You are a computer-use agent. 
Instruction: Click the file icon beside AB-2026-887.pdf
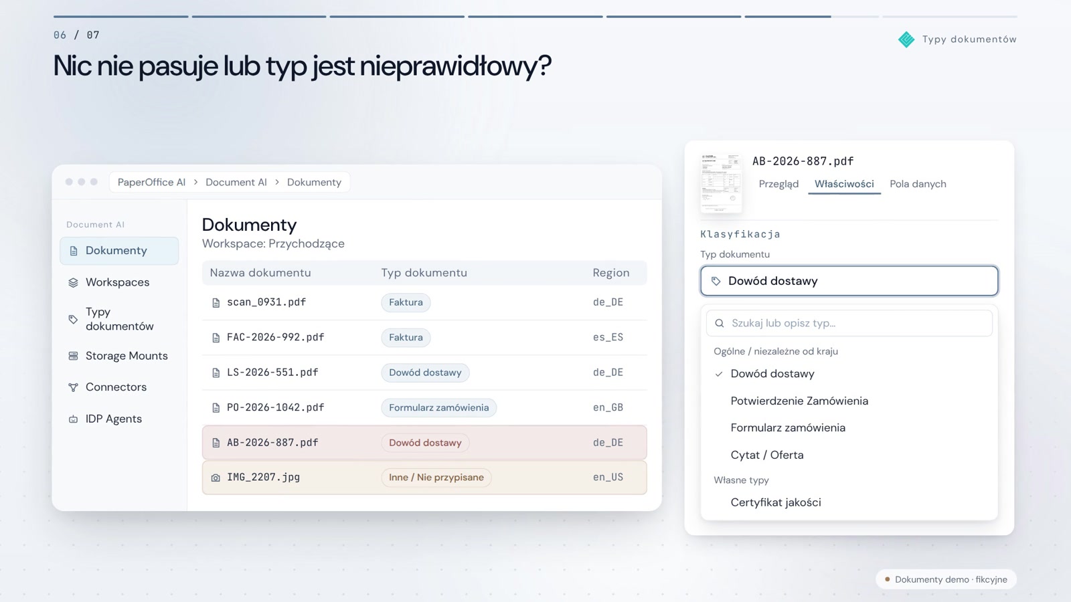(x=216, y=443)
